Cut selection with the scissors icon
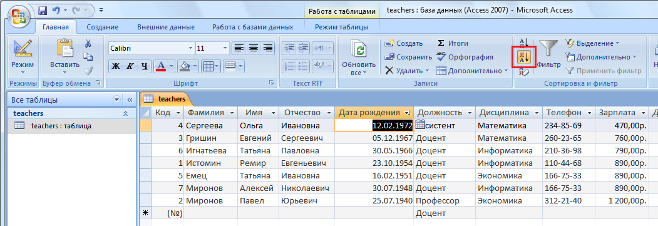This screenshot has height=226, width=658. pyautogui.click(x=88, y=43)
